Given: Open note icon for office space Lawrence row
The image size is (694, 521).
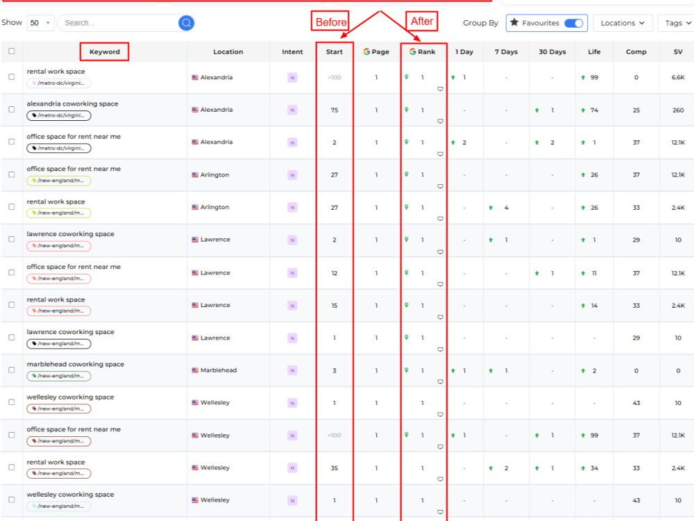Looking at the screenshot, I should (440, 284).
